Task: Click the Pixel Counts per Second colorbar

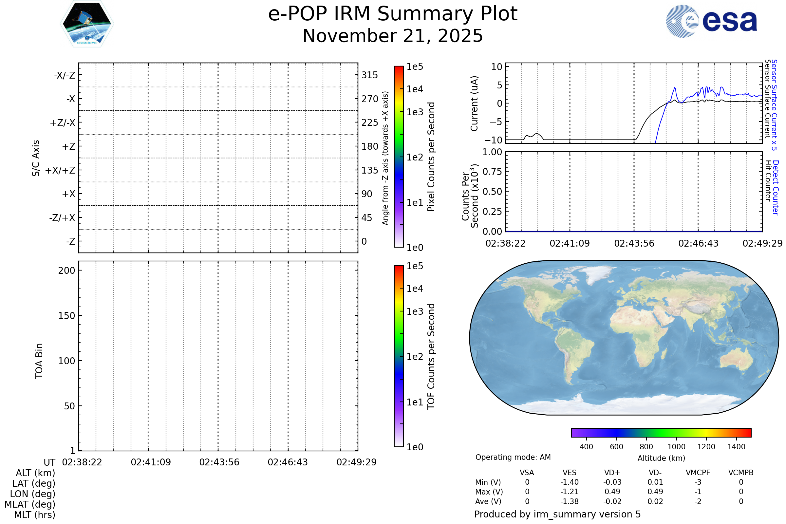Action: [x=399, y=157]
